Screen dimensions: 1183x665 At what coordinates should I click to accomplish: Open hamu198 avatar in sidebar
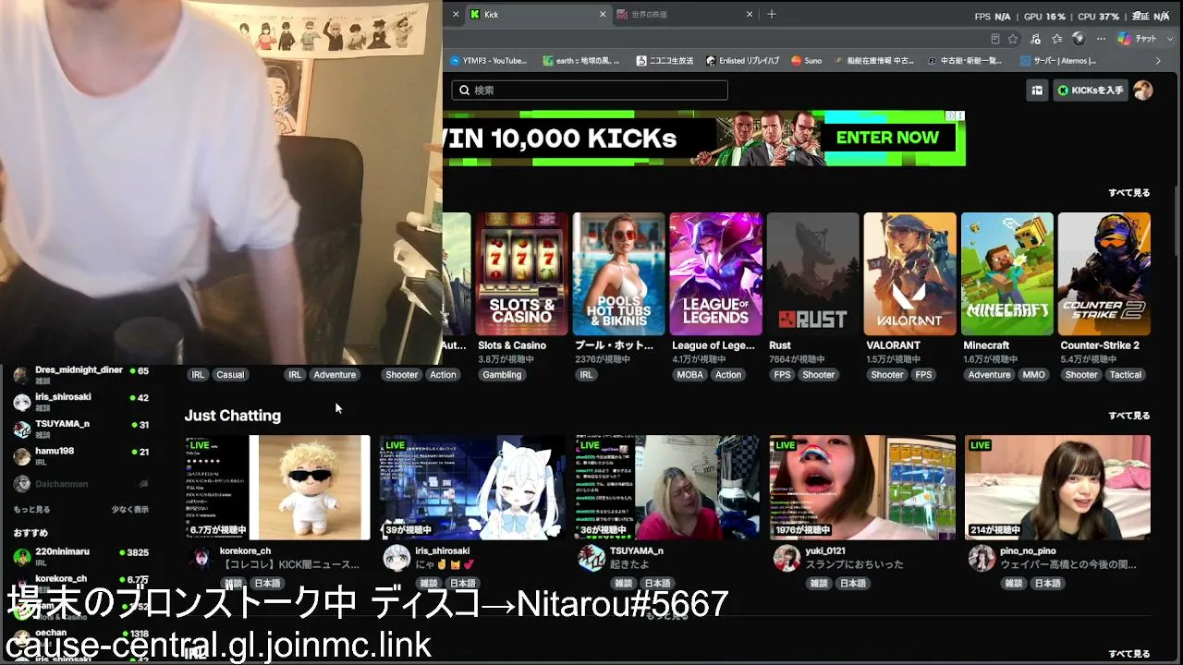point(21,455)
